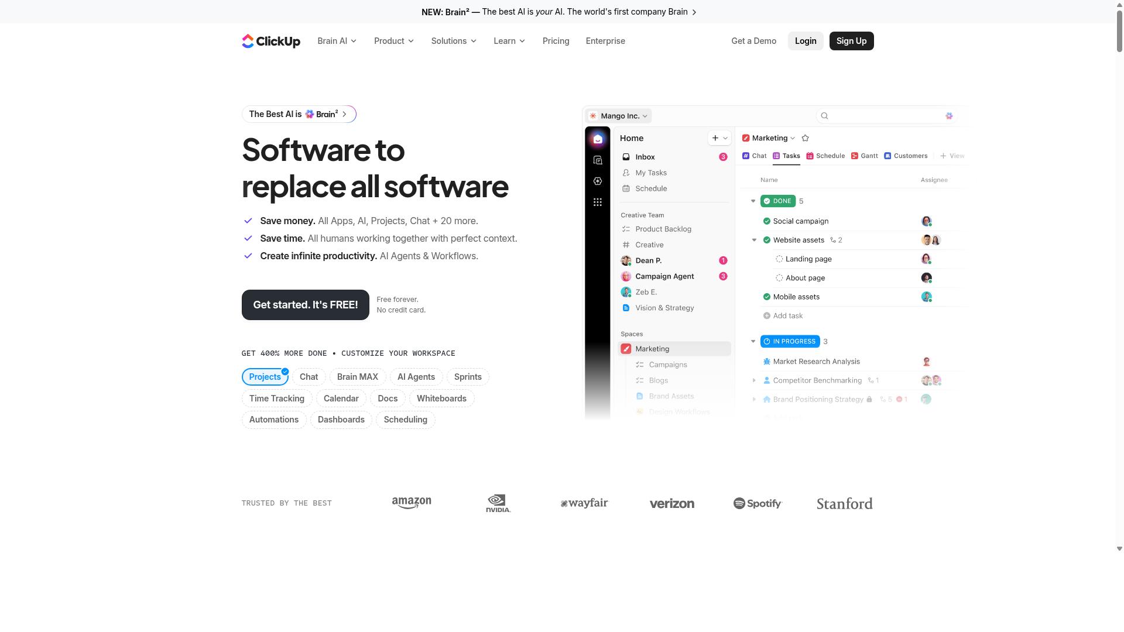
Task: Click Dean P. avatar
Action: tap(626, 260)
